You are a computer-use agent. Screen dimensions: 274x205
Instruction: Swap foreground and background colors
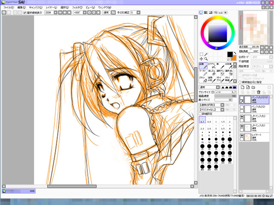(235, 53)
